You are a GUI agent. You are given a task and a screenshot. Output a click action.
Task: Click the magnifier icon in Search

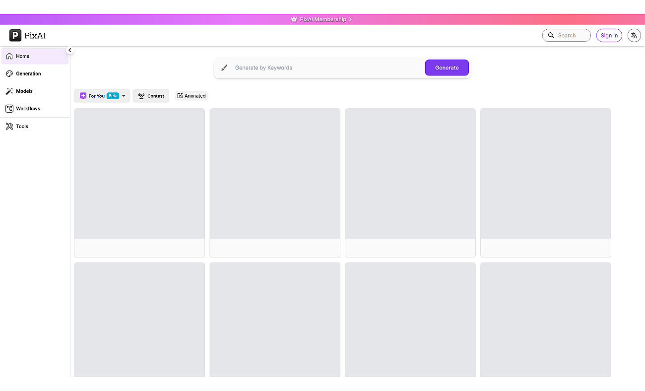[551, 35]
